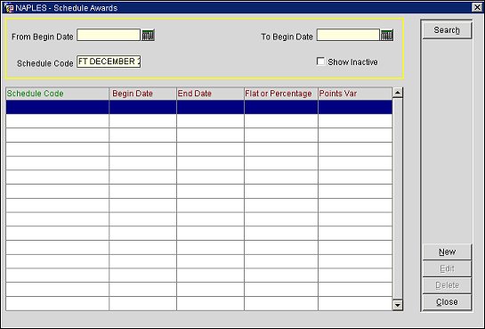
Task: Click the scrollbar up arrow of the grid
Action: [x=398, y=93]
